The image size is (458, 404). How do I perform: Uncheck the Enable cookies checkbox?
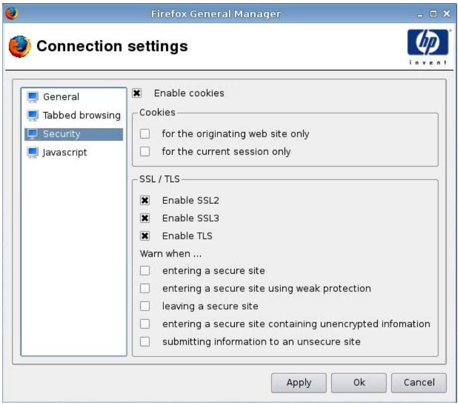137,93
